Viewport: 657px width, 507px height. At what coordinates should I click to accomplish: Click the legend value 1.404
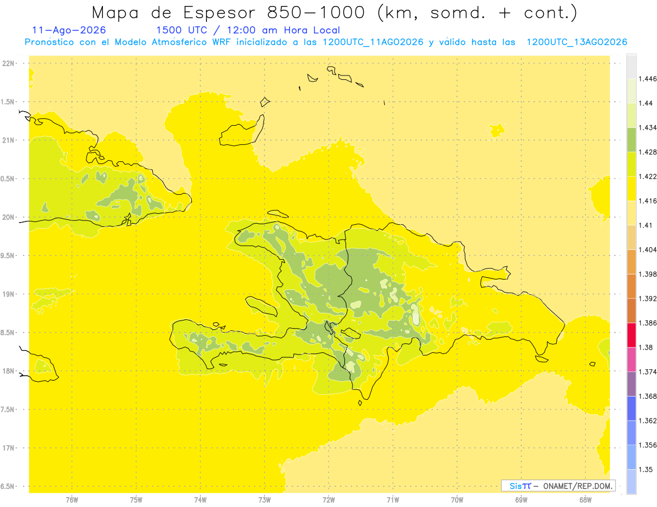648,249
